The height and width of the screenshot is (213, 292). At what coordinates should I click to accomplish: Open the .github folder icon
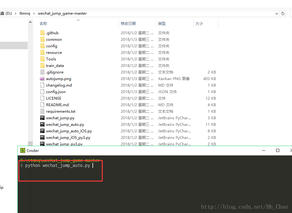tap(42, 33)
